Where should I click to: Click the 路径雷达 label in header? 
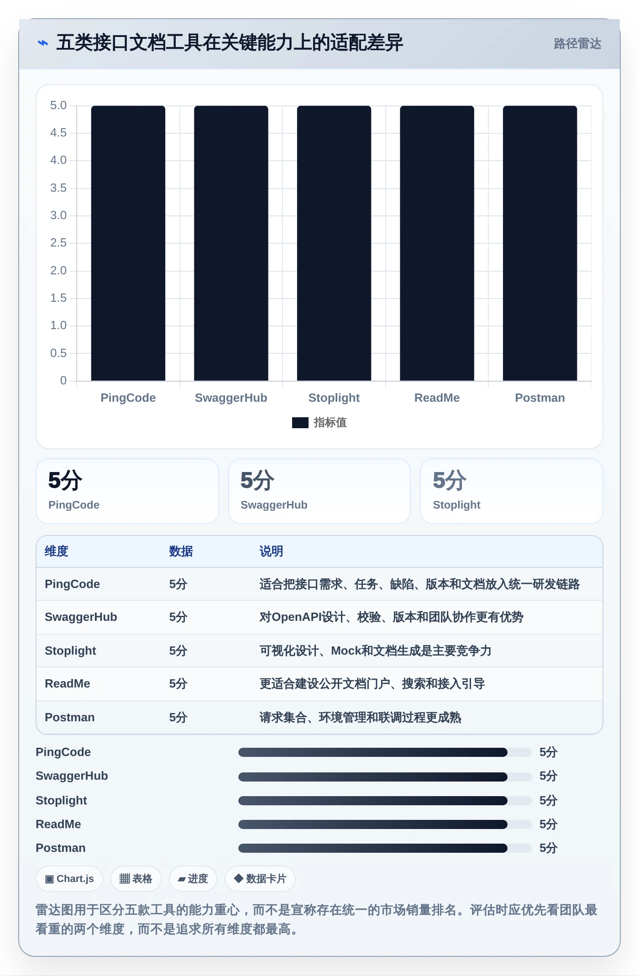point(577,43)
